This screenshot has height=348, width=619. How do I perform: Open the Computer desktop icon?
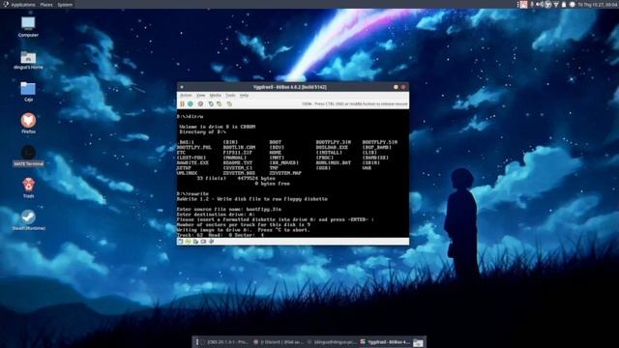[x=28, y=27]
